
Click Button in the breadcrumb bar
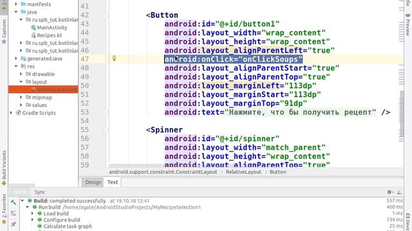pyautogui.click(x=277, y=172)
